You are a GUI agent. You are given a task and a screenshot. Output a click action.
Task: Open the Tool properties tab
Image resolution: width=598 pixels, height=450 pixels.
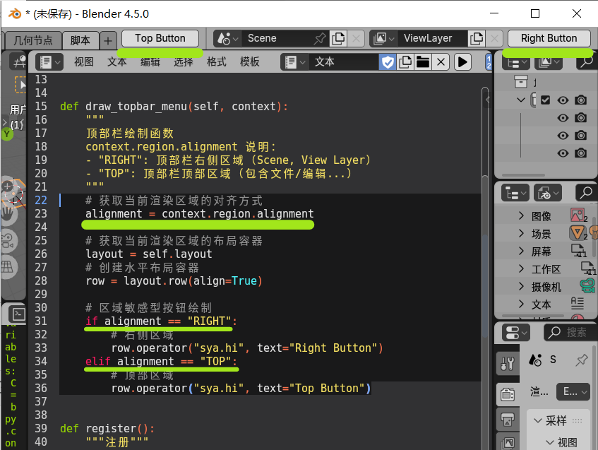pos(508,363)
